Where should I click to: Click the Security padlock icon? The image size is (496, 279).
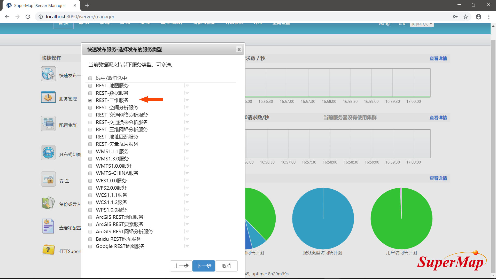coord(48,179)
